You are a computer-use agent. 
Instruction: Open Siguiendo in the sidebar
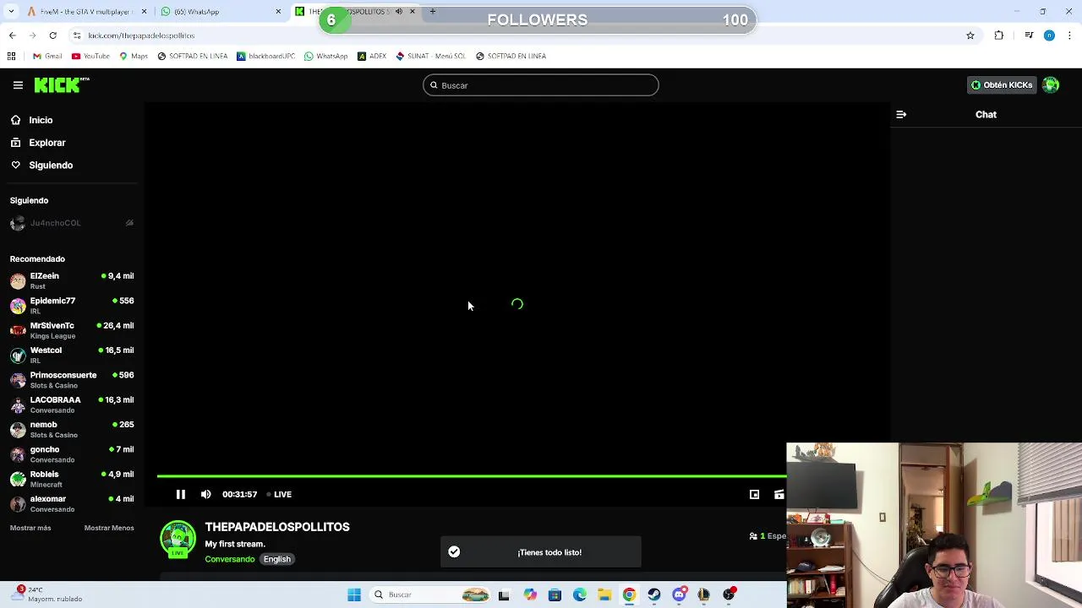50,166
